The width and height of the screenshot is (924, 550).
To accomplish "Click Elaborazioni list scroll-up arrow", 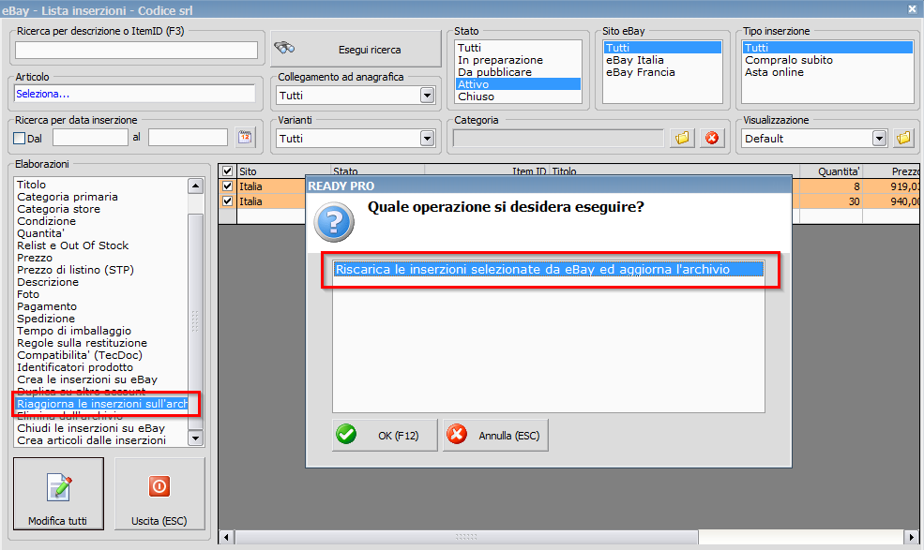I will pyautogui.click(x=196, y=186).
